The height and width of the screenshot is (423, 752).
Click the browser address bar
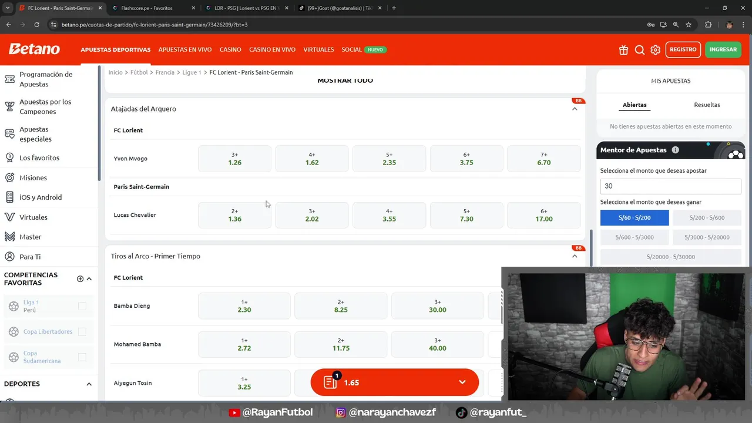coord(347,25)
